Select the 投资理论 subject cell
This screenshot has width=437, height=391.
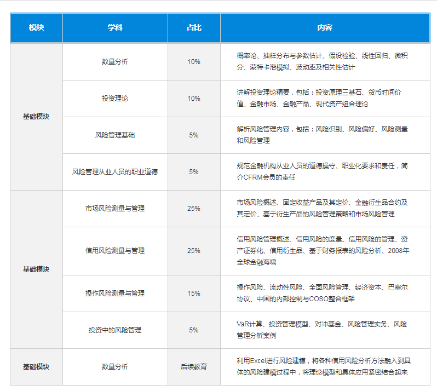[115, 99]
